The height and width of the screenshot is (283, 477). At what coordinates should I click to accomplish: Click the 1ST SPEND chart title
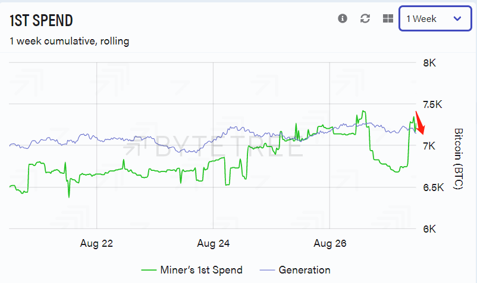point(41,21)
